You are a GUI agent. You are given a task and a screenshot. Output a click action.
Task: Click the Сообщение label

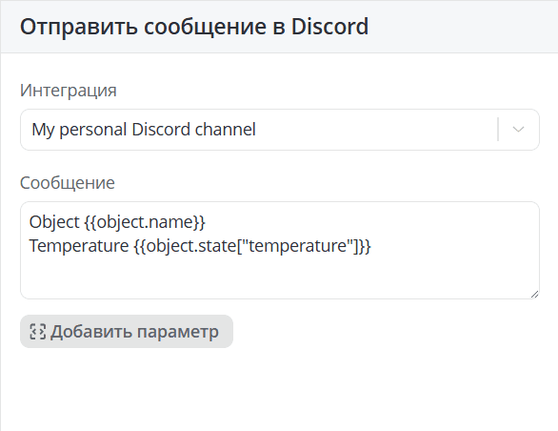[x=68, y=183]
